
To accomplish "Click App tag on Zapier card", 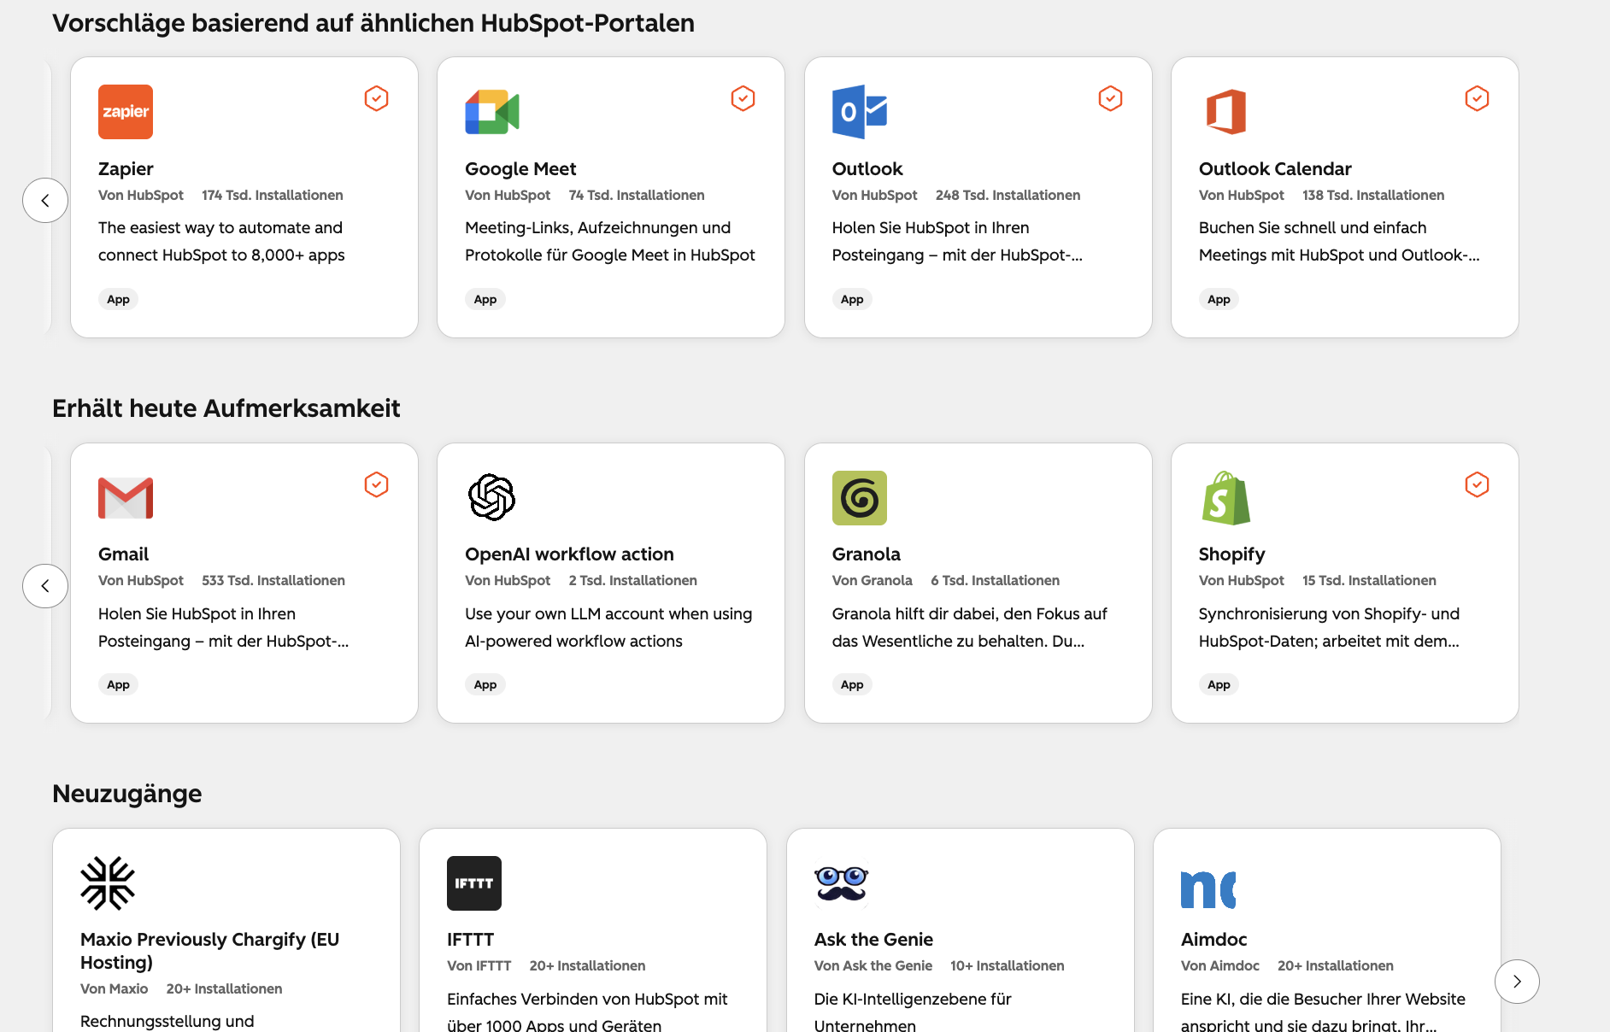I will (x=118, y=299).
